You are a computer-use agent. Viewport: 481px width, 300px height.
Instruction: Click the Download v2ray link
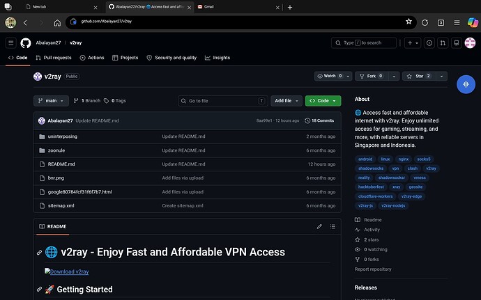point(67,271)
